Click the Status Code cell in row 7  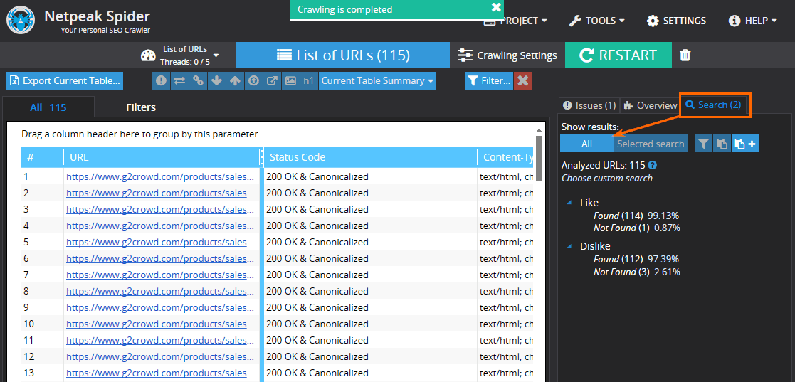tap(370, 275)
